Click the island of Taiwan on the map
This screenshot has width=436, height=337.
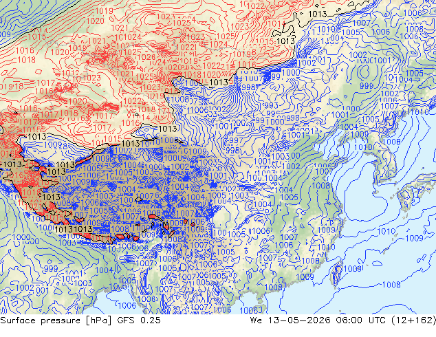pos(337,274)
